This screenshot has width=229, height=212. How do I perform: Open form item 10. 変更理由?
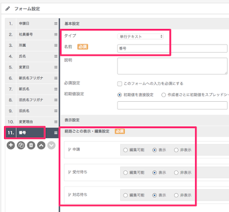click(x=31, y=122)
